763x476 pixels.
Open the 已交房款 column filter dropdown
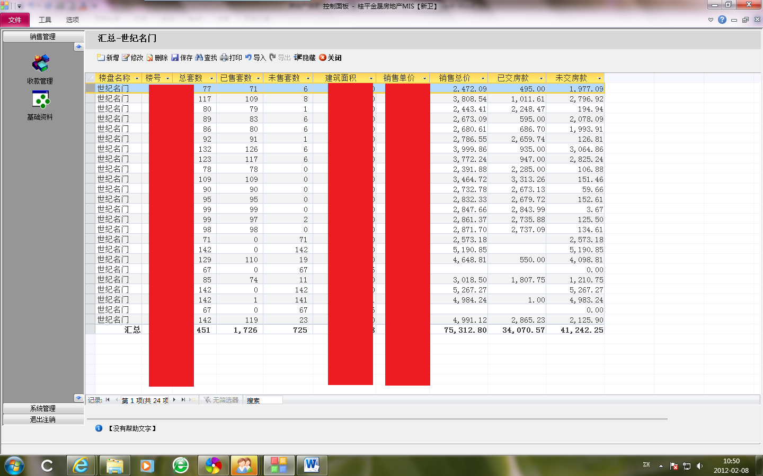click(542, 78)
